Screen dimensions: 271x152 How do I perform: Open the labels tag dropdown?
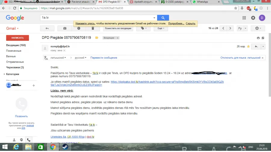(143, 29)
